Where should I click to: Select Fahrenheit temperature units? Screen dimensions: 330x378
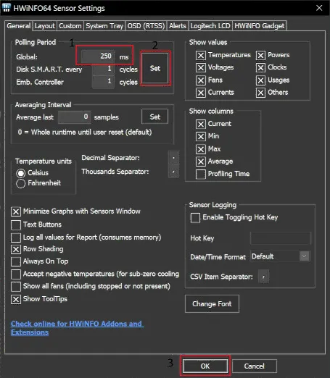coord(20,183)
